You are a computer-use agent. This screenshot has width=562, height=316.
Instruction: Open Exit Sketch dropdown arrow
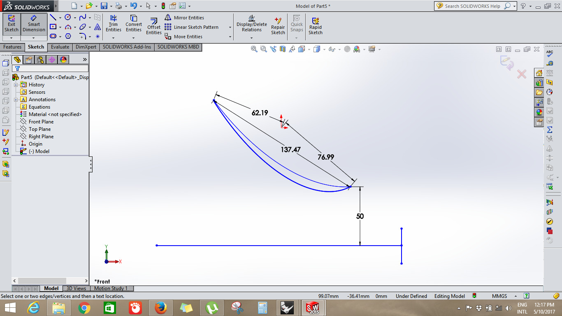click(12, 38)
